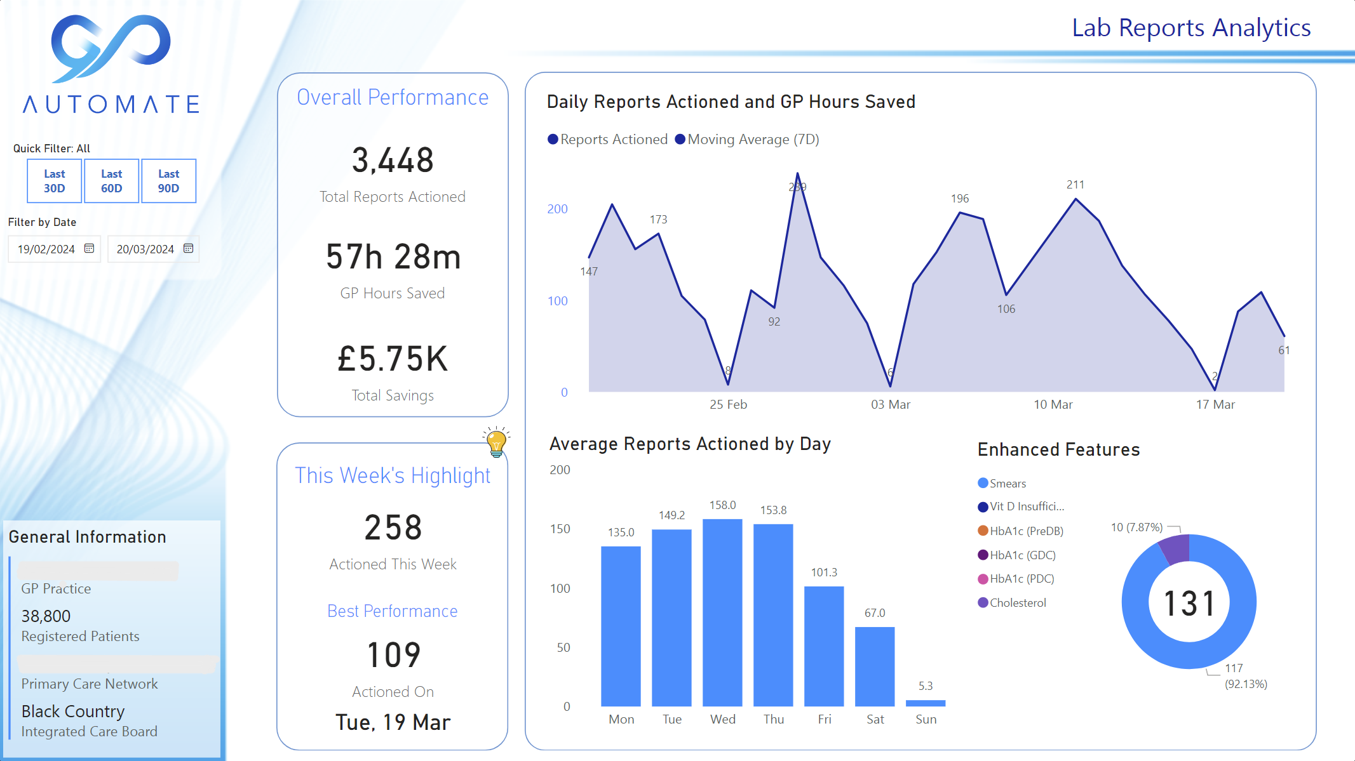This screenshot has width=1355, height=761.
Task: Apply the Last 60D quick filter
Action: (x=112, y=181)
